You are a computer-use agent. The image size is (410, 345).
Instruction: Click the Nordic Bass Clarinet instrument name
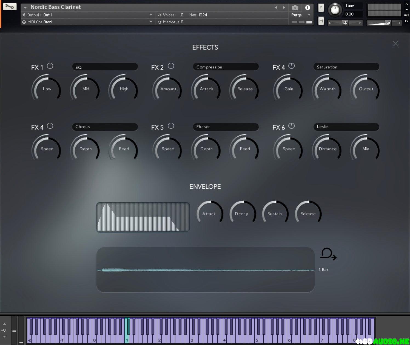[56, 7]
